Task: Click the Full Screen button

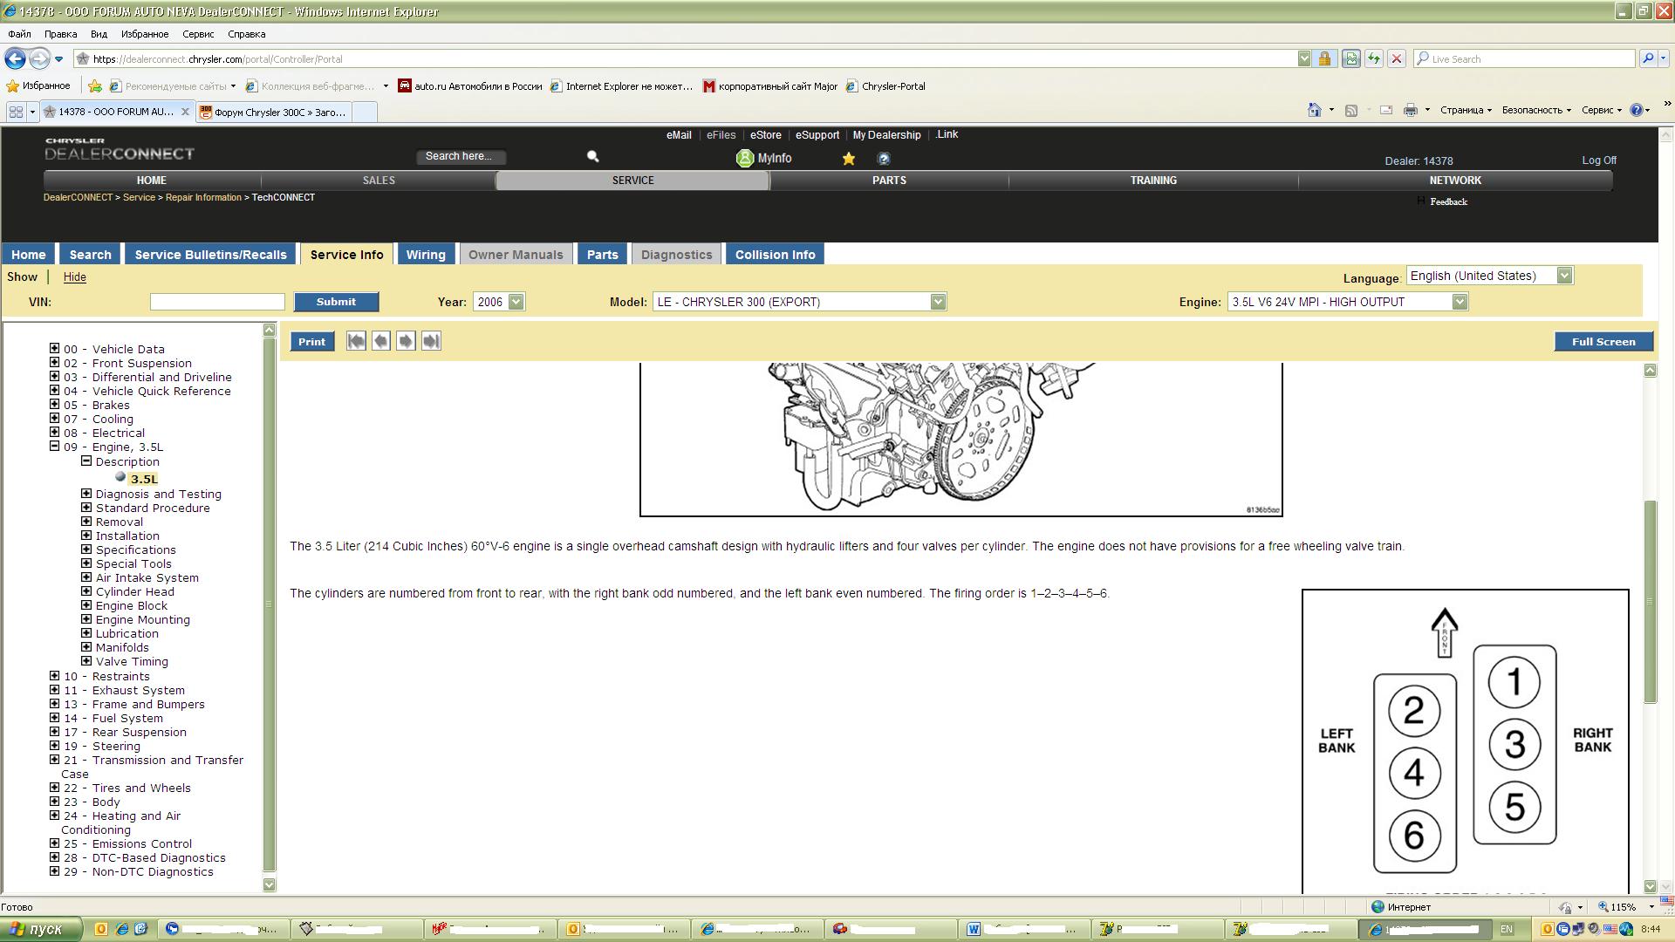Action: [x=1603, y=342]
